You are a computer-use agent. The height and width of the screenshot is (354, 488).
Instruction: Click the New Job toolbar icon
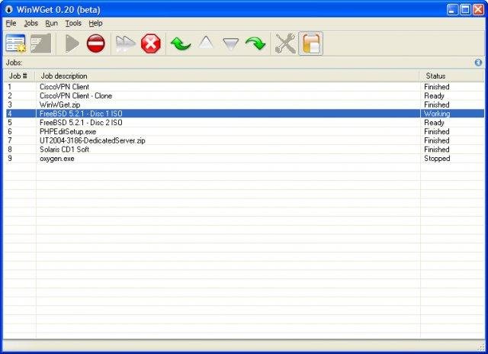pyautogui.click(x=15, y=43)
